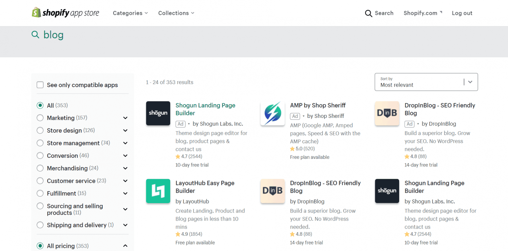Open the sponsored DropInBlog app icon
The width and height of the screenshot is (508, 251).
(x=387, y=113)
